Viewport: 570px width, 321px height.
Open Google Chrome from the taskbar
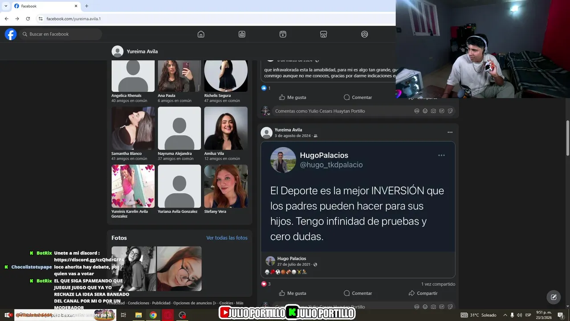(153, 315)
